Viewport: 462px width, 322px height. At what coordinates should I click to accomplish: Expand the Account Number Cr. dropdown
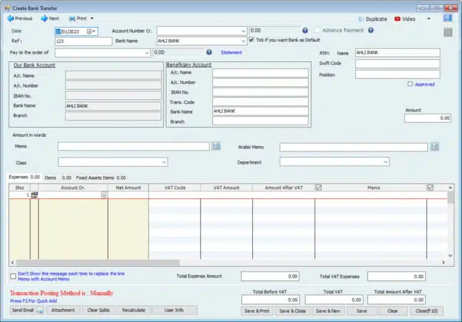[x=243, y=31]
